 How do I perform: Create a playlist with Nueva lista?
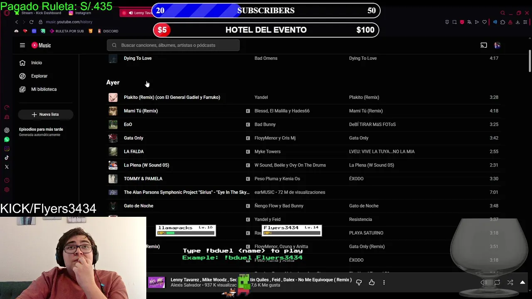46,114
